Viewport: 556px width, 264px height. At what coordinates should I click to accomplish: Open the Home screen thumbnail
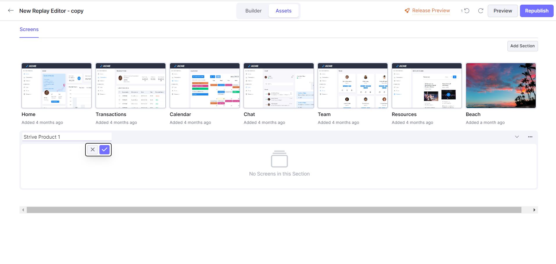[x=56, y=86]
